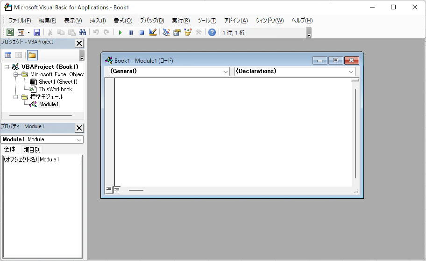Viewport: 426px width, 261px height.
Task: Open the 表示(V) menu
Action: click(73, 21)
